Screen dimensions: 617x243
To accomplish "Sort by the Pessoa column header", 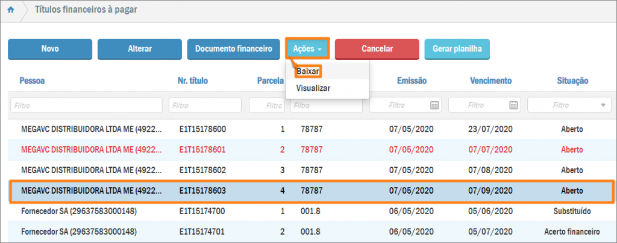I will click(x=33, y=81).
